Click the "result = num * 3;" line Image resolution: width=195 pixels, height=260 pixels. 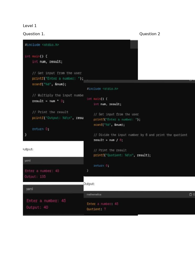click(x=48, y=101)
